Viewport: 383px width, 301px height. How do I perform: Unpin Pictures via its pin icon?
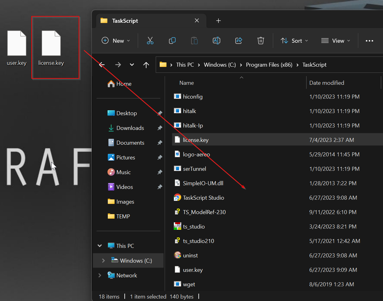coord(160,158)
